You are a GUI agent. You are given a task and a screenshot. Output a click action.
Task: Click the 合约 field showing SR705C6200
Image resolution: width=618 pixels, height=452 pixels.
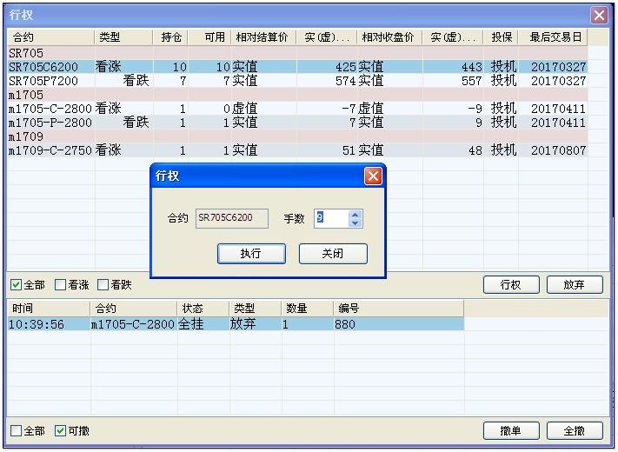(232, 218)
